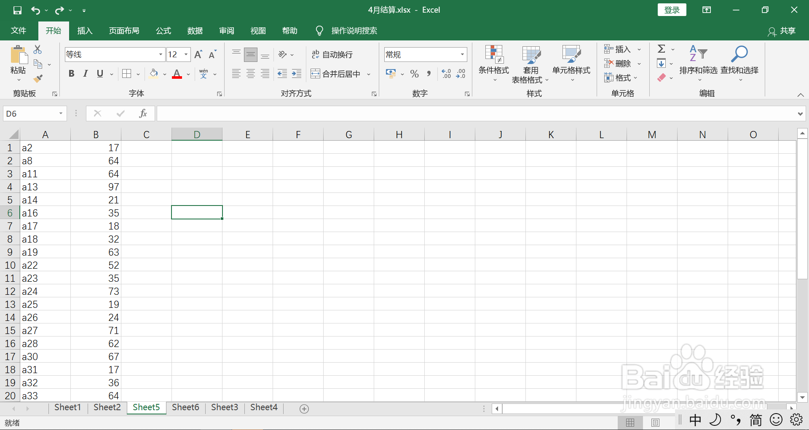This screenshot has height=430, width=809.
Task: Click Format cells (格式) button
Action: (618, 78)
